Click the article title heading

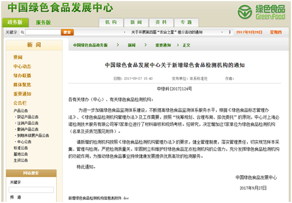point(175,65)
